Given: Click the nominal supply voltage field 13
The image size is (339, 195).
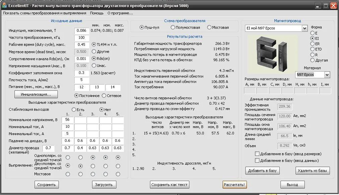Looking at the screenshot, I should (x=97, y=87).
